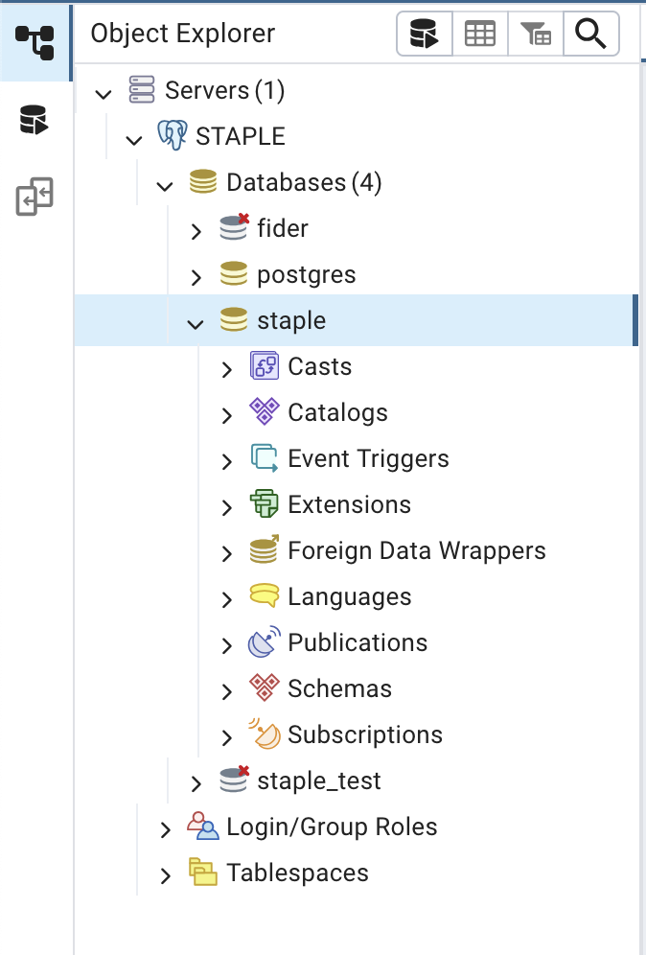The width and height of the screenshot is (646, 955).
Task: Collapse the staple database node
Action: pyautogui.click(x=196, y=323)
